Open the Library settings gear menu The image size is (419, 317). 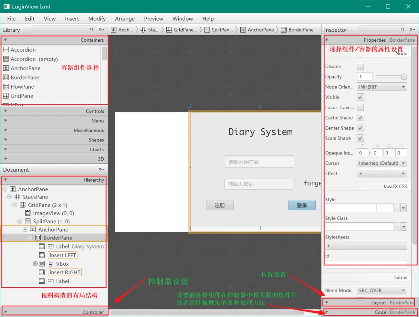pos(102,30)
